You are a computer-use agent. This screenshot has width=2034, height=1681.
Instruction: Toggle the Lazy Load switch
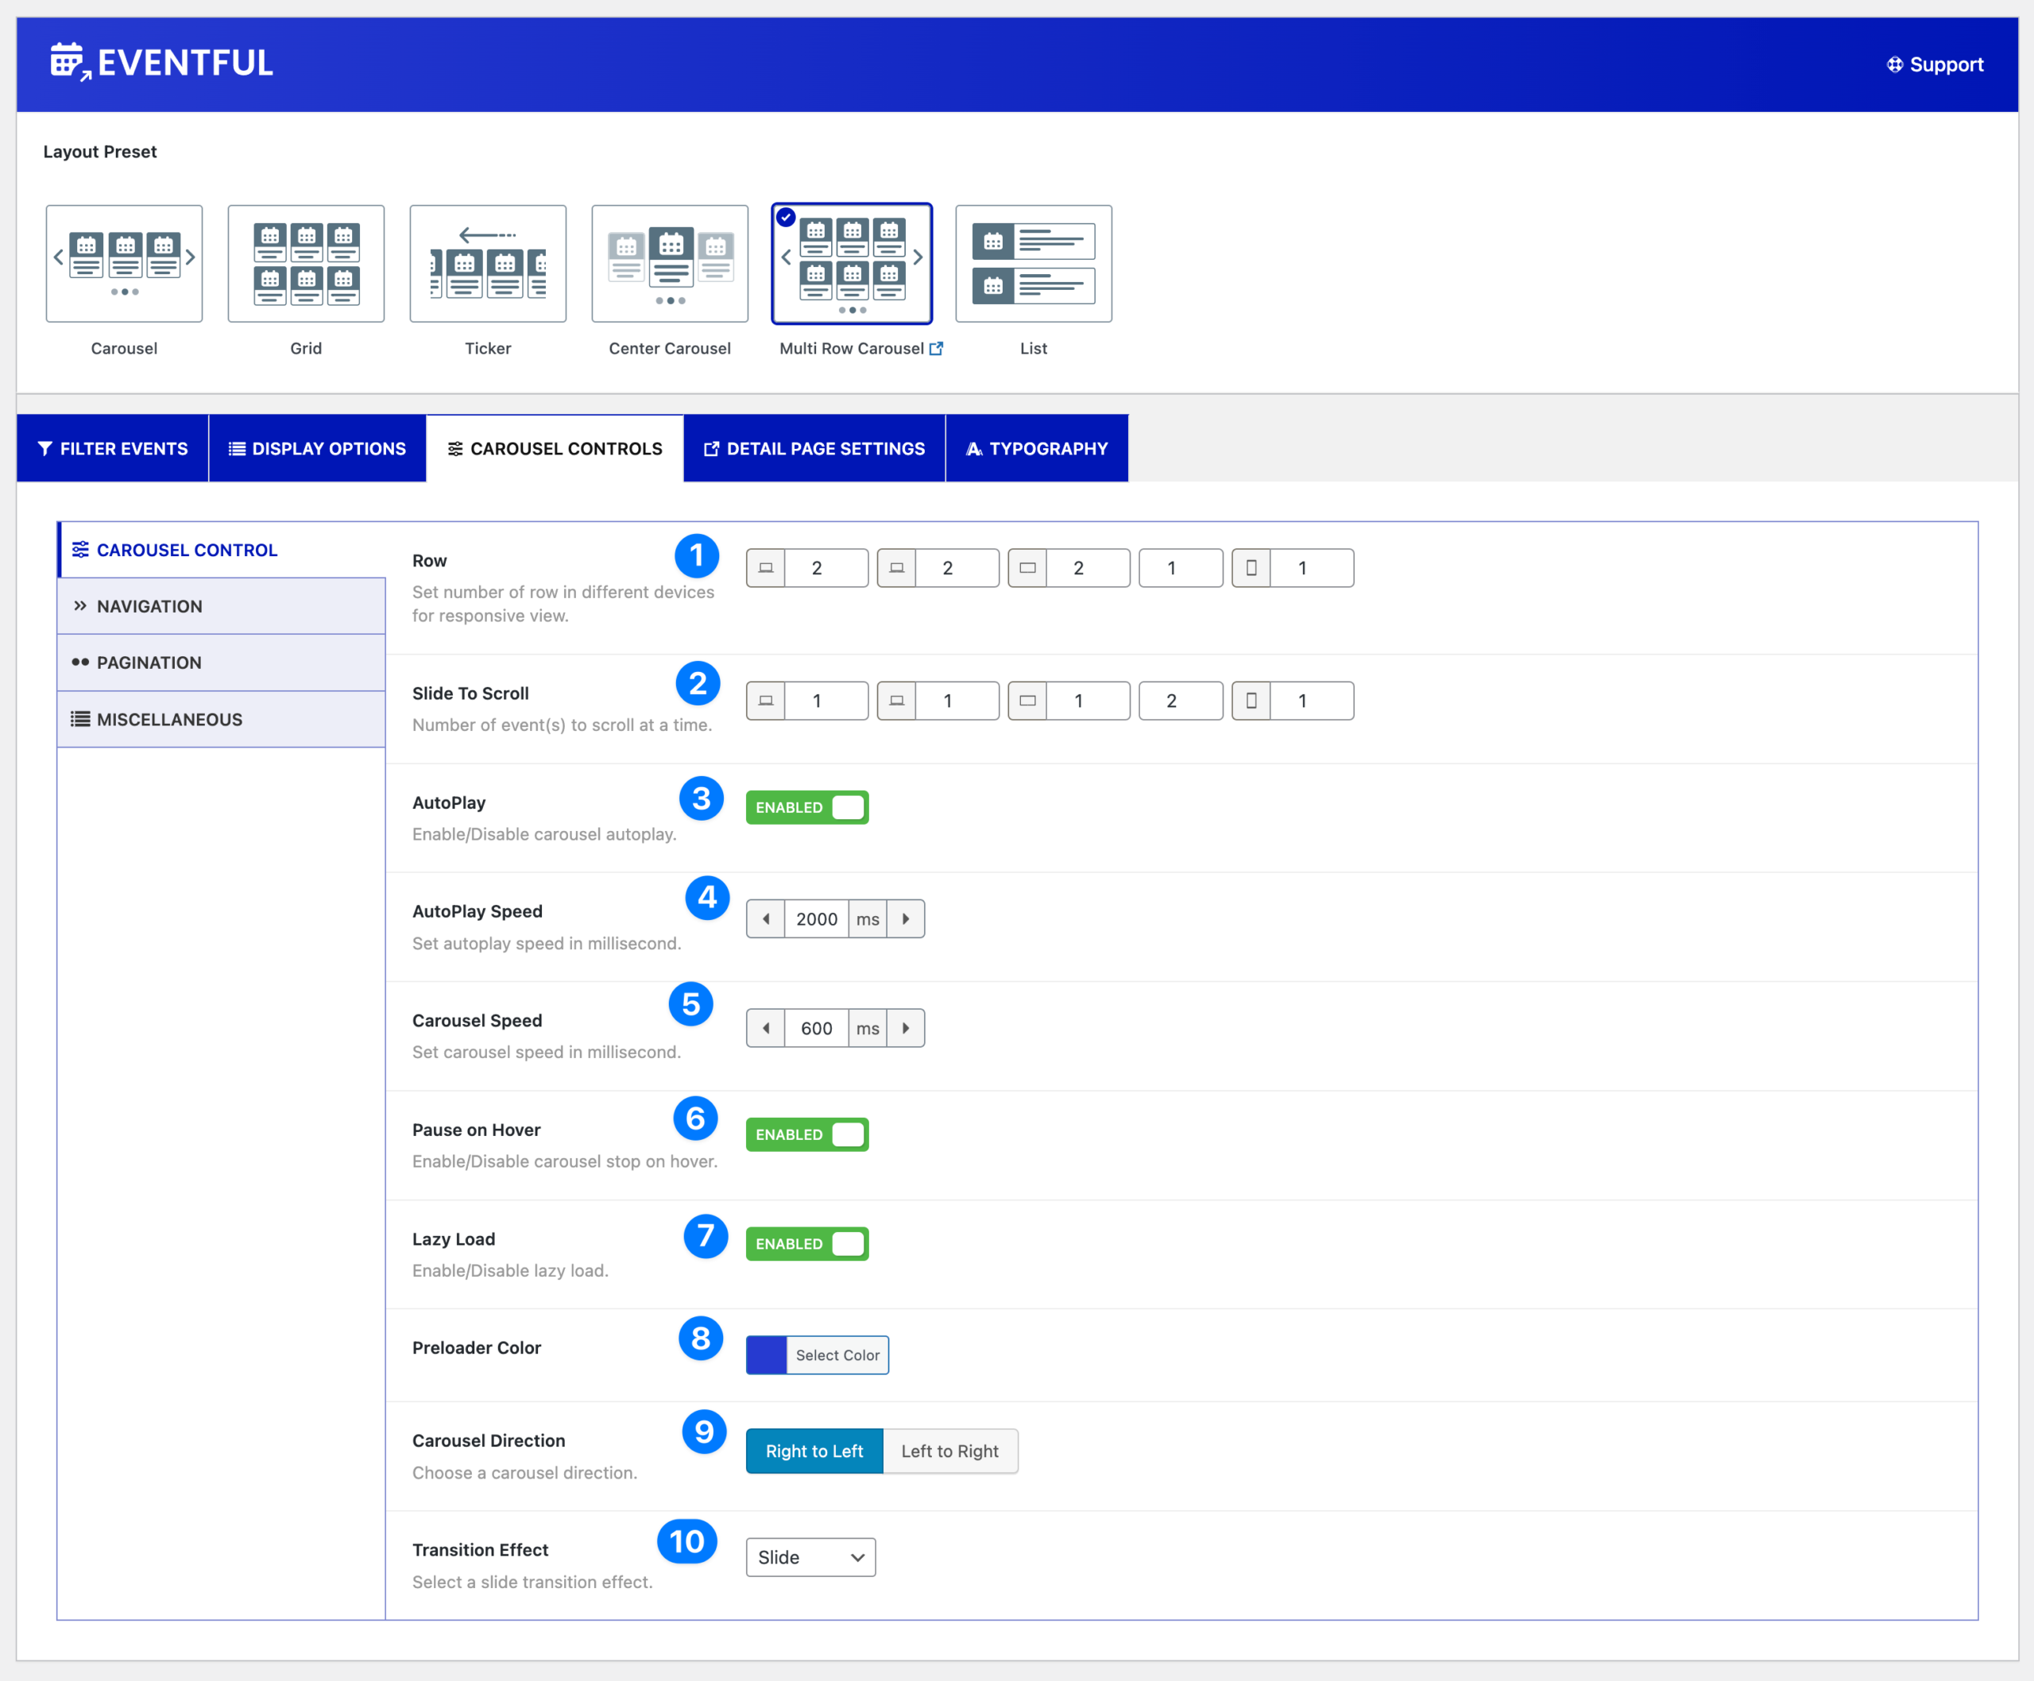[806, 1244]
